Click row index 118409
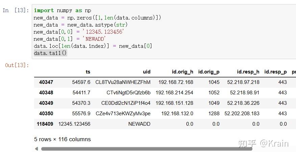The image size is (296, 155). [x=45, y=124]
